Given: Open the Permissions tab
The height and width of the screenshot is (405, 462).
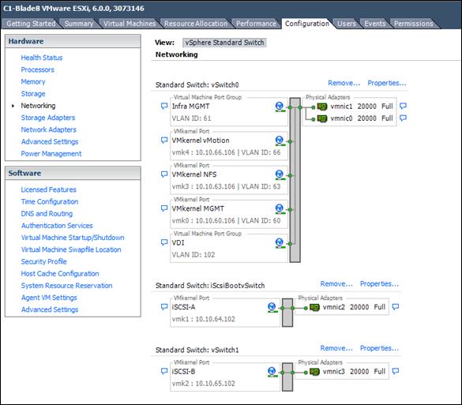Looking at the screenshot, I should pos(414,24).
